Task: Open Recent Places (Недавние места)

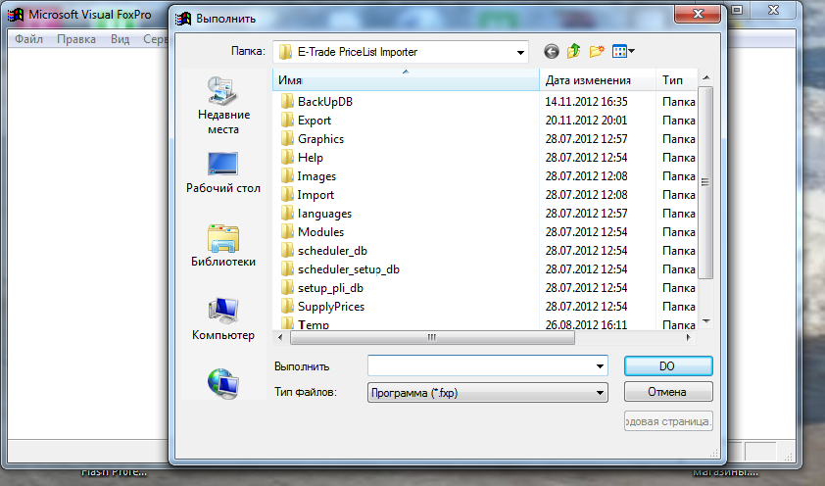Action: tap(223, 105)
